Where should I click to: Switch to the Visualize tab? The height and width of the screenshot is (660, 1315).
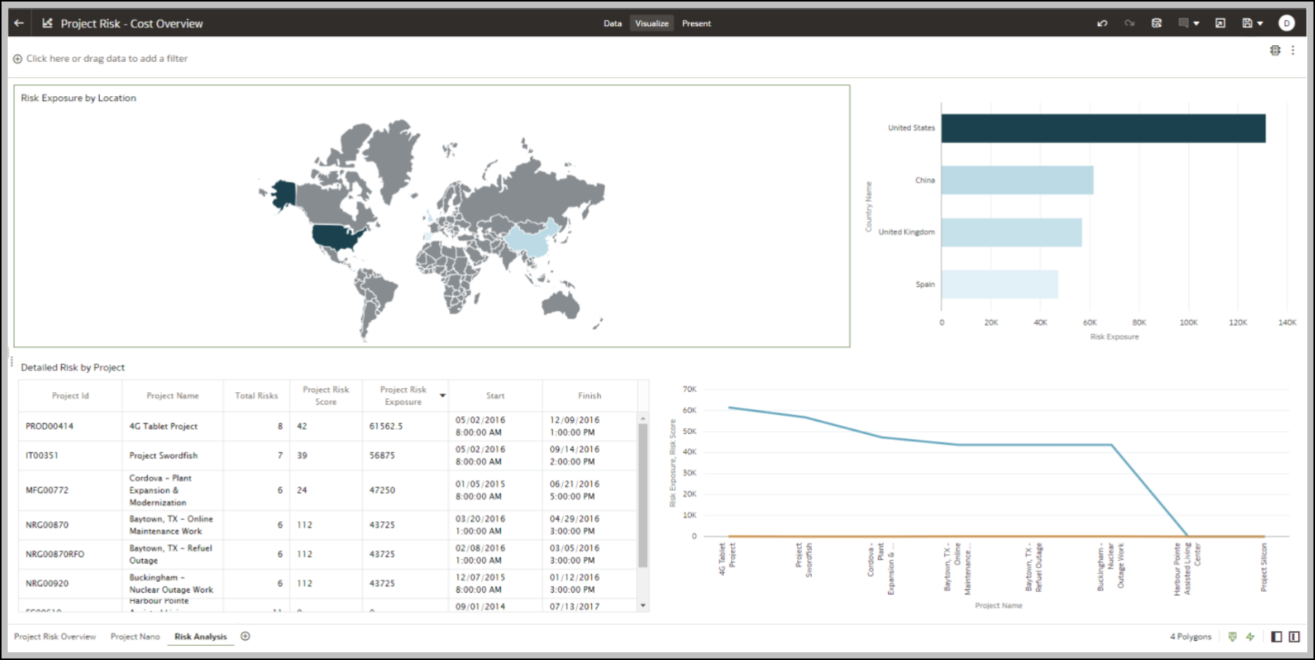pyautogui.click(x=652, y=24)
